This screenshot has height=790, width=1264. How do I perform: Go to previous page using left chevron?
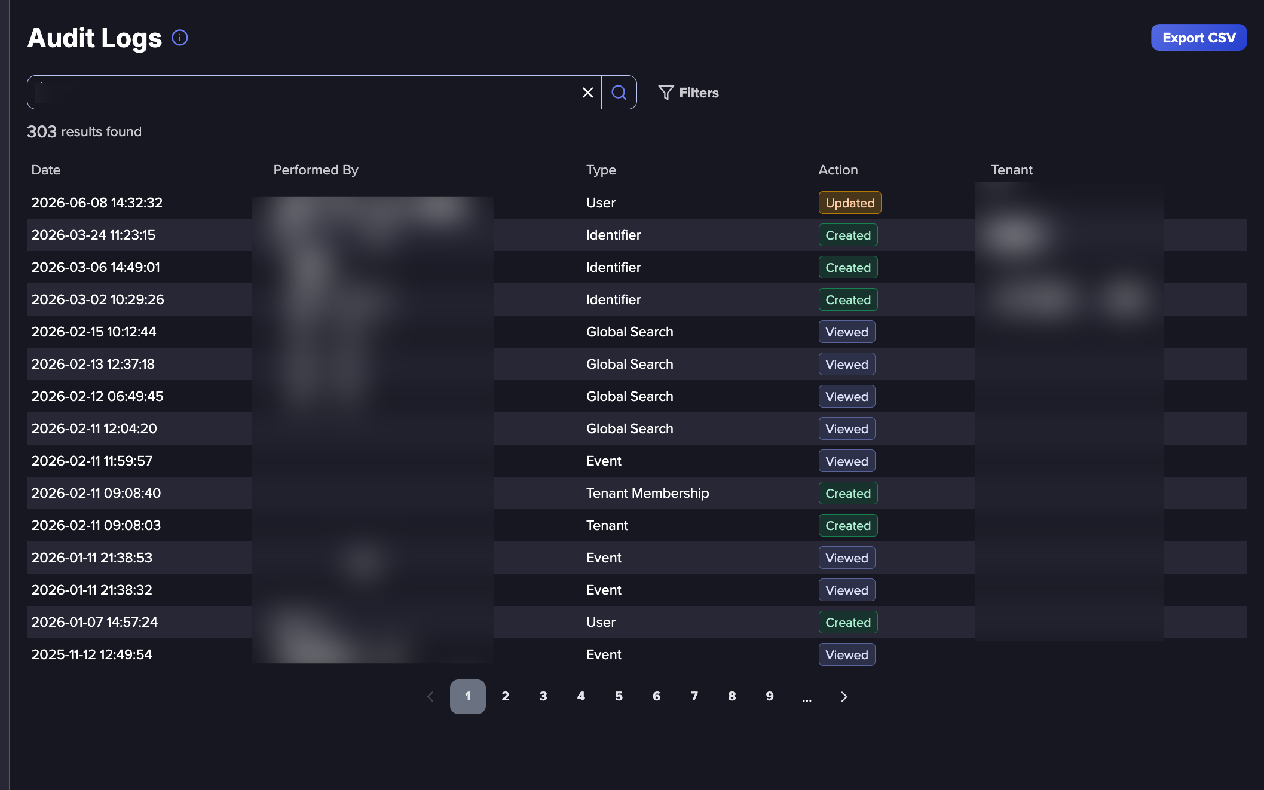[x=430, y=697]
